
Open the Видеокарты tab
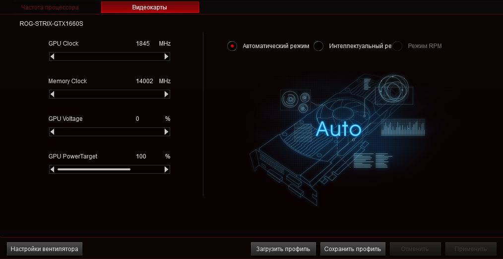[150, 7]
